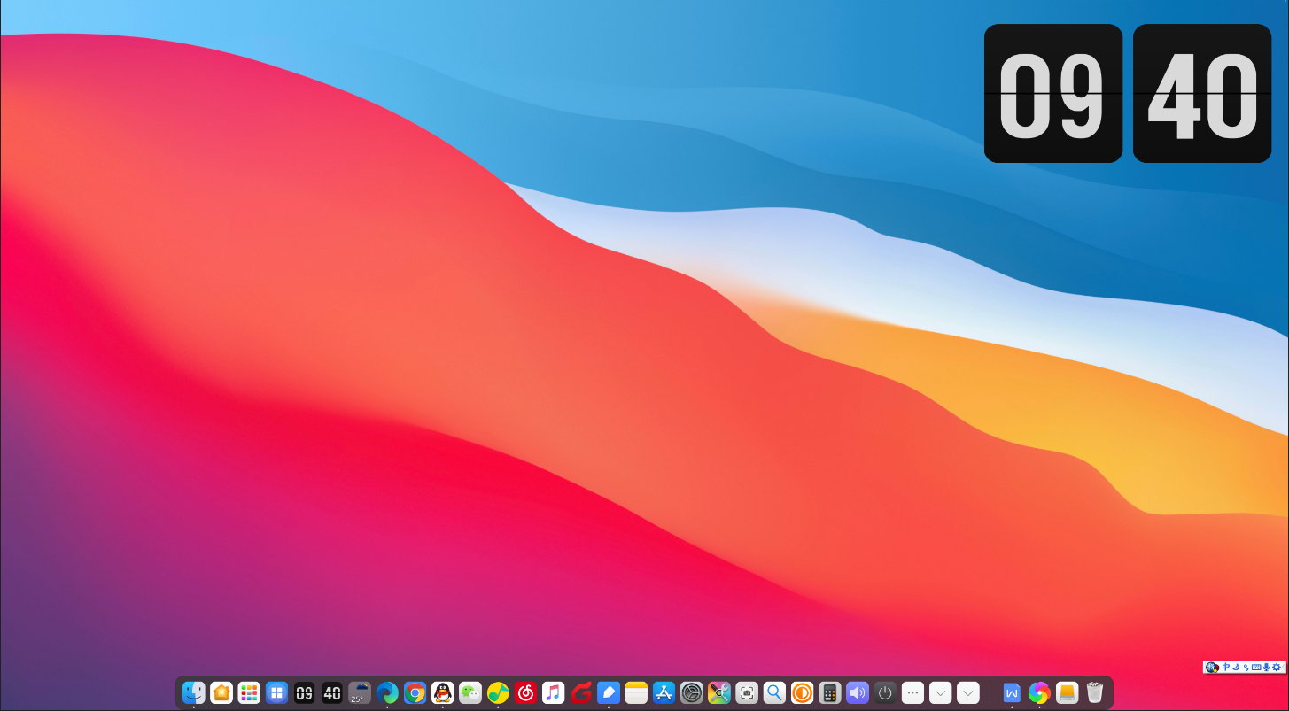
Task: Open Finder from the dock
Action: tap(194, 692)
